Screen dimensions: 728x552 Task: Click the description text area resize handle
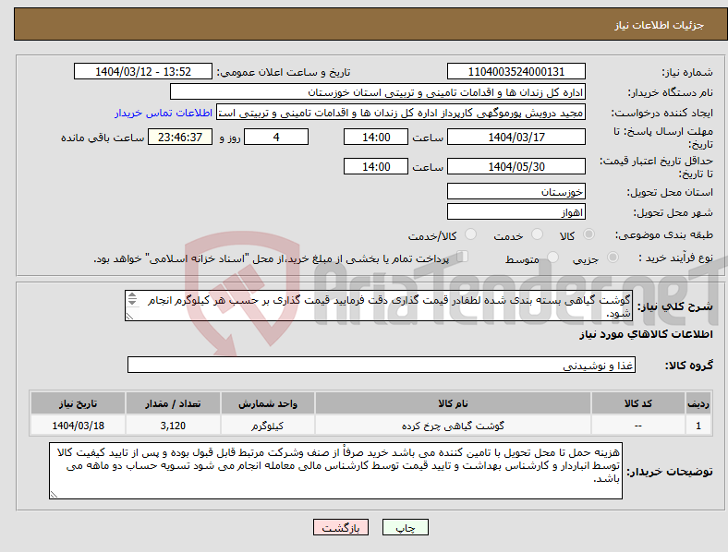coord(129,317)
